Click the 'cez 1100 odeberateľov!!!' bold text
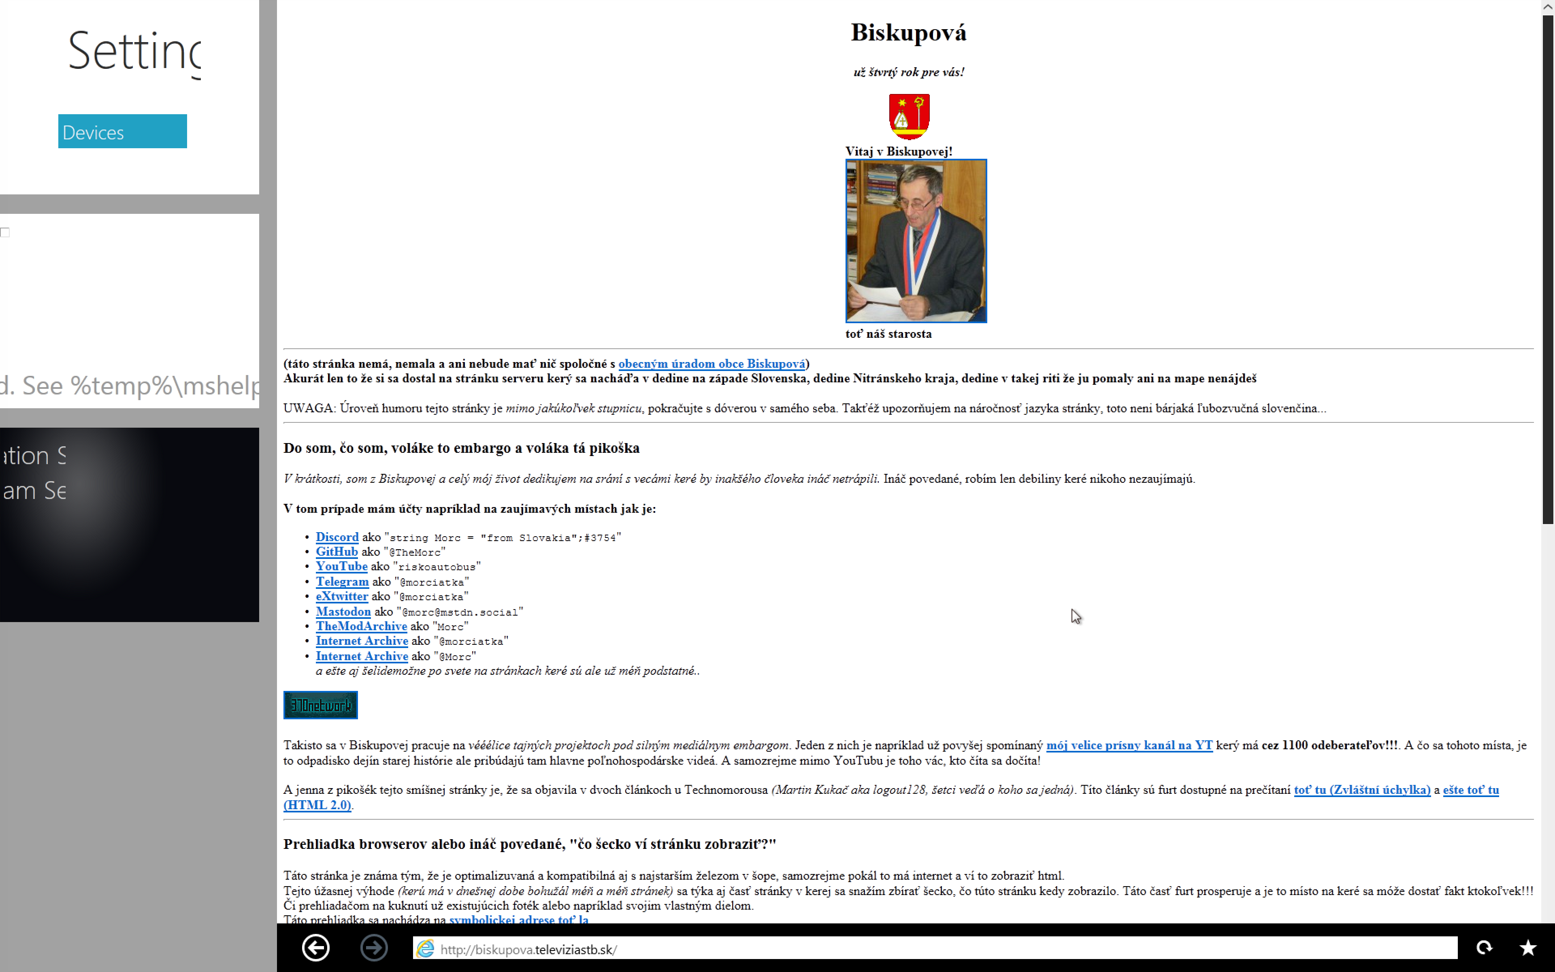This screenshot has width=1555, height=972. [x=1329, y=746]
